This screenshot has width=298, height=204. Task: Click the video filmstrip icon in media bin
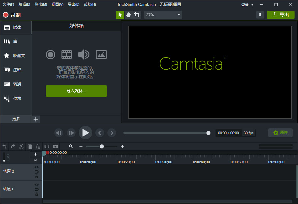click(67, 55)
